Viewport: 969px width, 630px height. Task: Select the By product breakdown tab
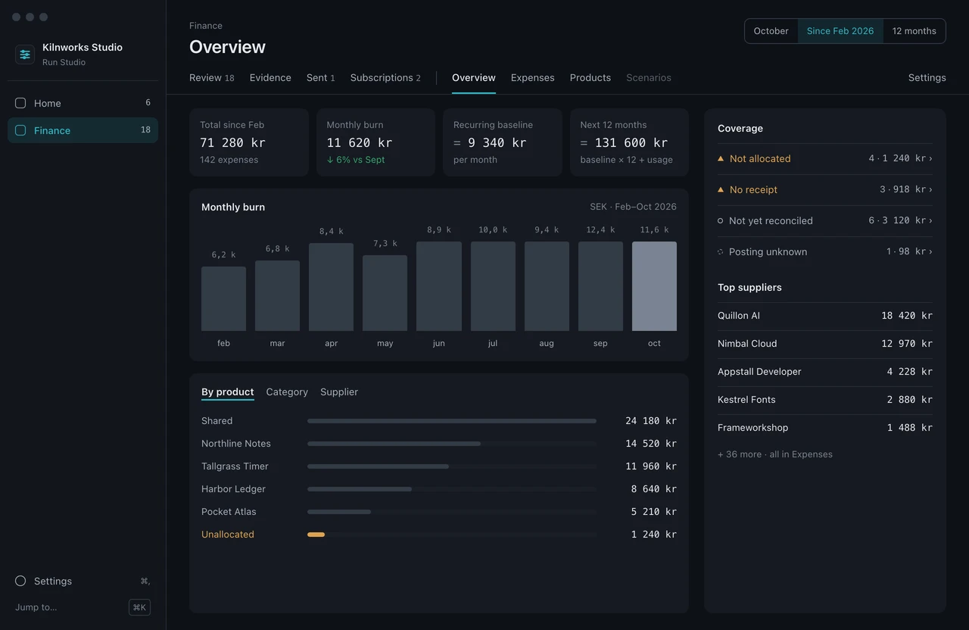pyautogui.click(x=228, y=391)
